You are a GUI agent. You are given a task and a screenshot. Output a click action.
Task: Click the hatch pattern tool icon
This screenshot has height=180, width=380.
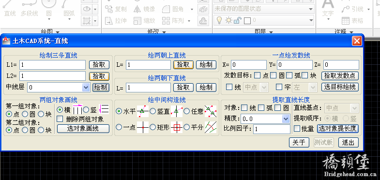tap(87, 21)
